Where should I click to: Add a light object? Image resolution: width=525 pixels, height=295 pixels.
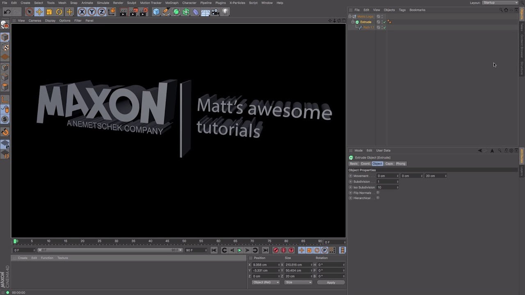click(225, 12)
